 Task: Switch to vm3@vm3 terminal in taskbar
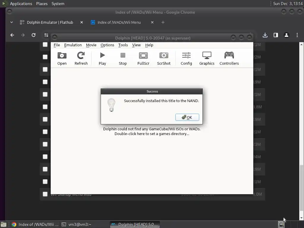click(76, 224)
